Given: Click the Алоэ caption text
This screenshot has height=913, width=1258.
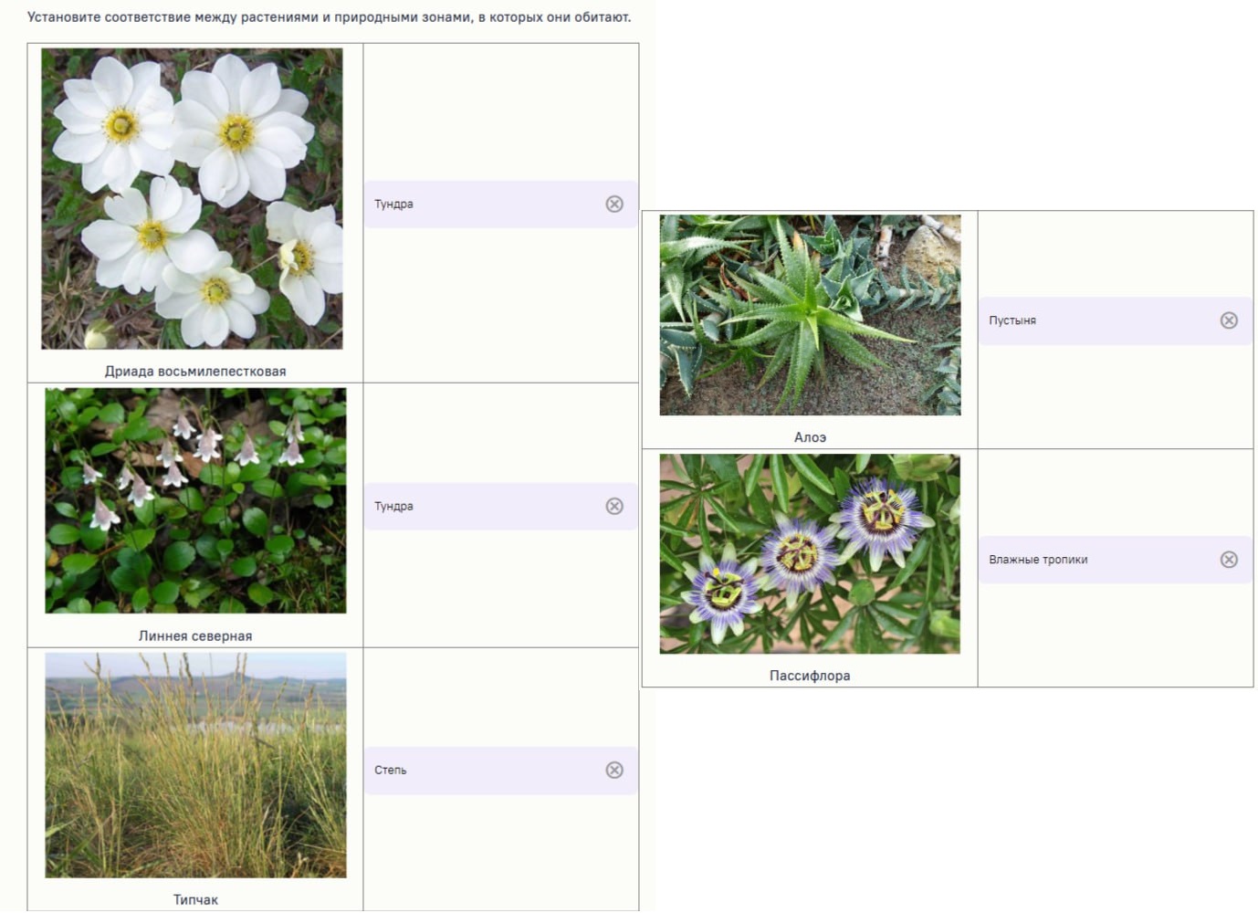Looking at the screenshot, I should click(x=810, y=437).
